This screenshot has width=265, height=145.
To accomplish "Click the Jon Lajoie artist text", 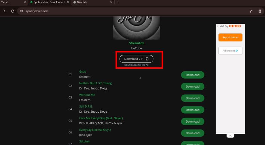I will (86, 135).
